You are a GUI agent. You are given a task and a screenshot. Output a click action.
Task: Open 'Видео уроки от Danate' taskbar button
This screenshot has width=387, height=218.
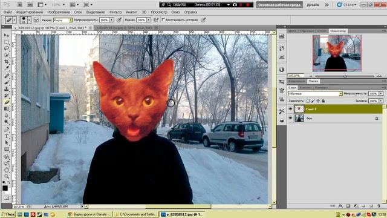click(x=89, y=214)
